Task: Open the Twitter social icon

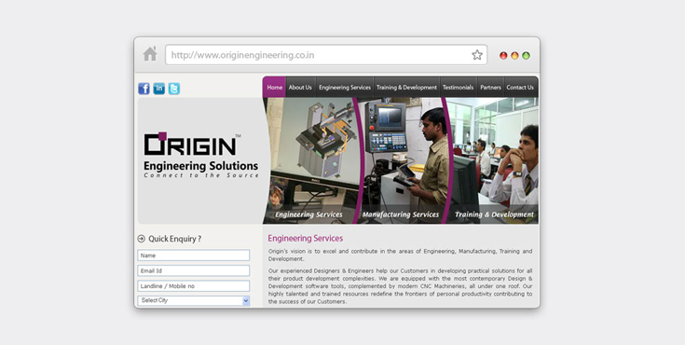Action: pos(174,89)
